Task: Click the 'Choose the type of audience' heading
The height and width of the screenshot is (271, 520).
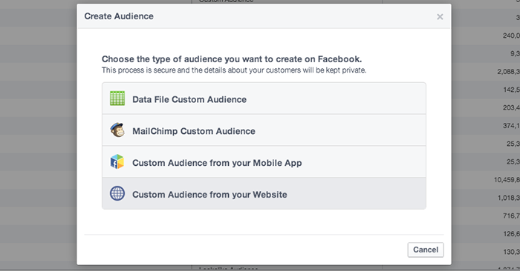Action: 232,59
